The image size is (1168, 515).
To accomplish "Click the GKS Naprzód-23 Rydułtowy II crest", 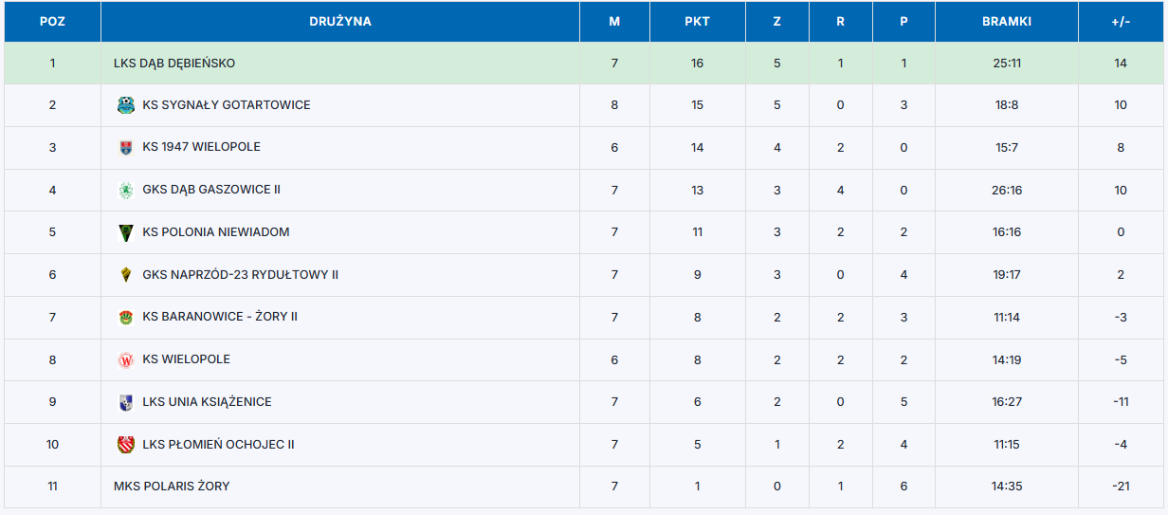I will (x=125, y=275).
